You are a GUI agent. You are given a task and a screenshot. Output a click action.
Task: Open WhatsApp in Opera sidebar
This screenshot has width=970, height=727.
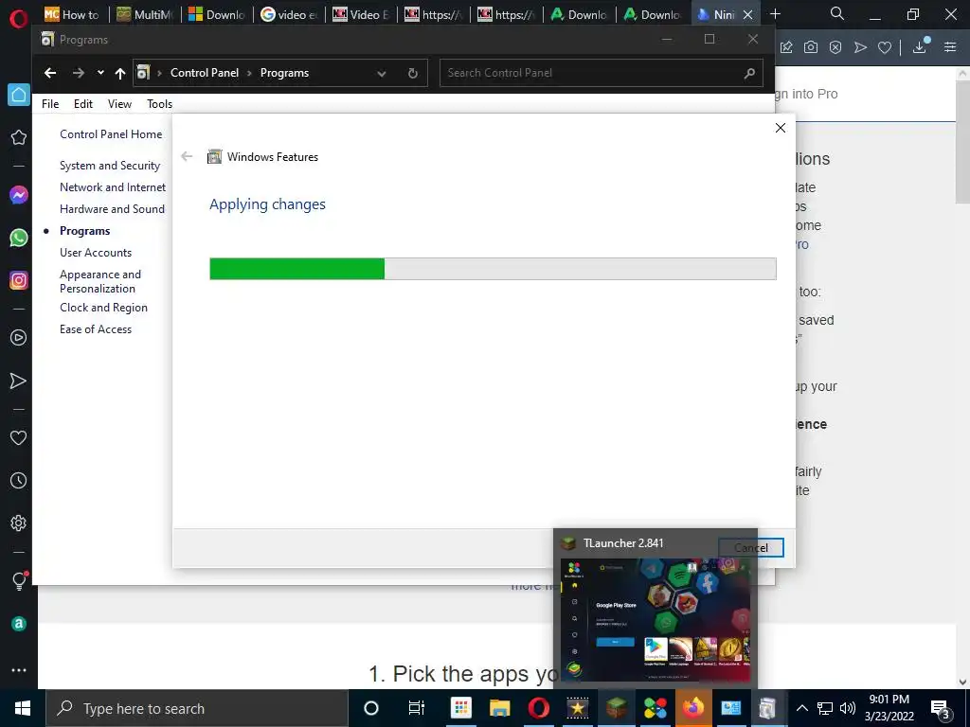19,238
